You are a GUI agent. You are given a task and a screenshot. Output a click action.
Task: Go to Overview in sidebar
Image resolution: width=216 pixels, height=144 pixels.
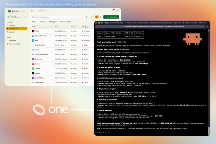[x=17, y=25]
